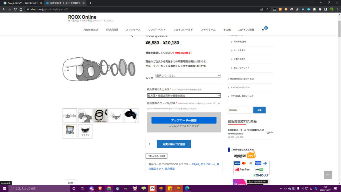Open the ステイホーム menu
Image resolution: width=341 pixels, height=192 pixels.
(x=208, y=30)
